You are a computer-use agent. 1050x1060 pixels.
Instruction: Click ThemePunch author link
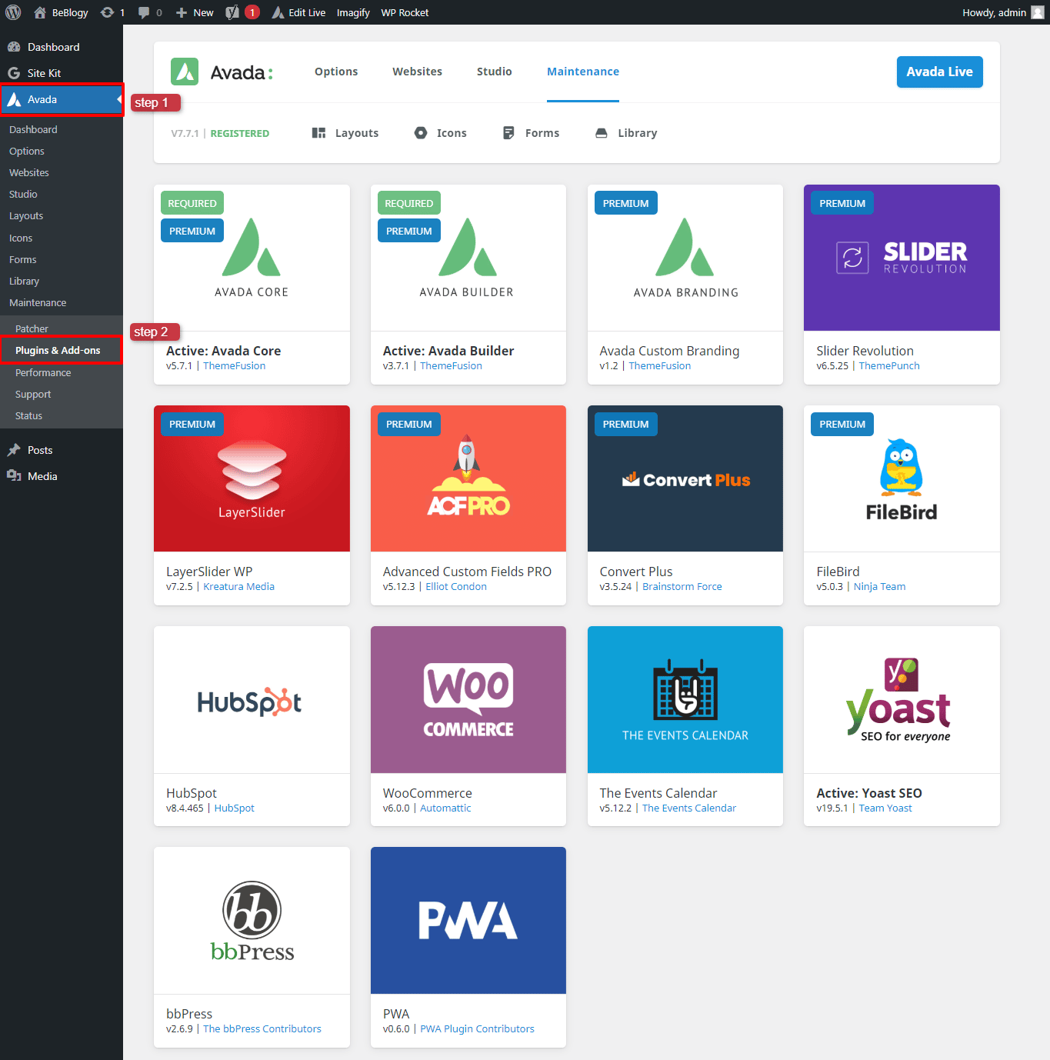[x=889, y=366]
